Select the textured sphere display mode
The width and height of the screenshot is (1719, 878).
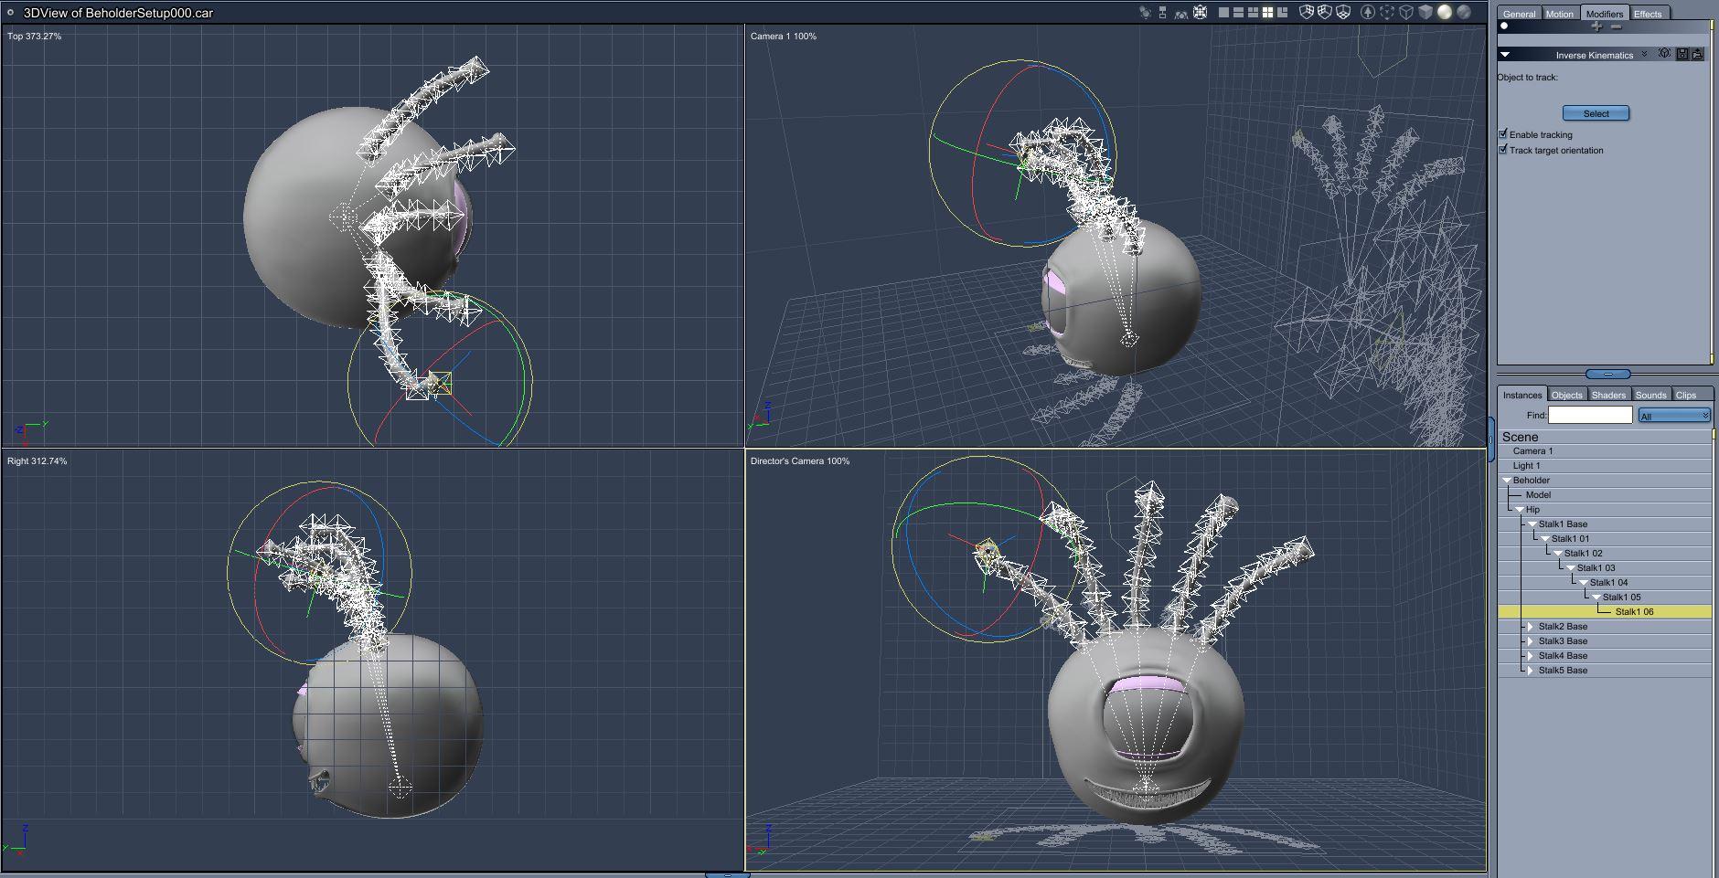tap(1464, 13)
